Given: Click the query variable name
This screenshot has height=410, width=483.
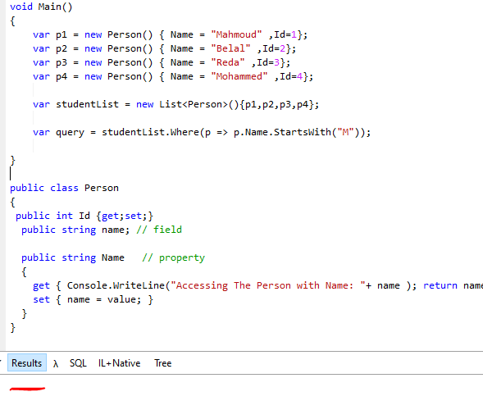Looking at the screenshot, I should coord(70,133).
